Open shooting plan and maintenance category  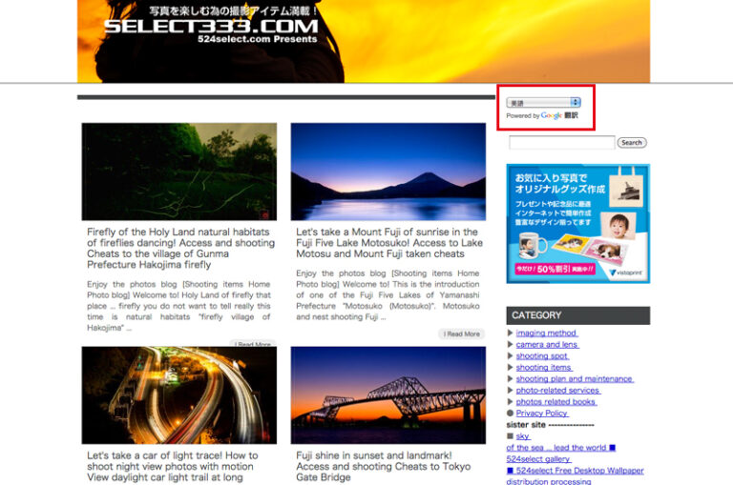(x=575, y=379)
